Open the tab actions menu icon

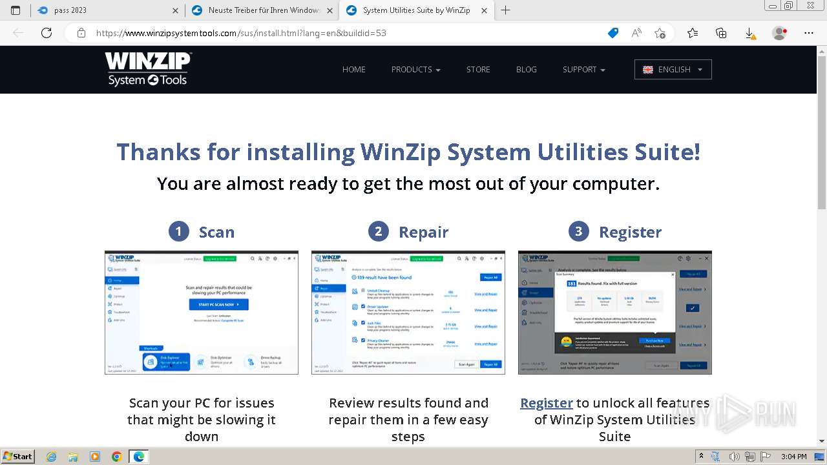pos(16,10)
